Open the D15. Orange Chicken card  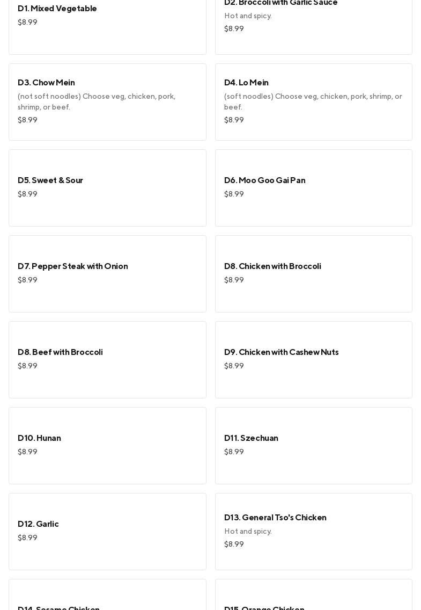click(x=313, y=596)
